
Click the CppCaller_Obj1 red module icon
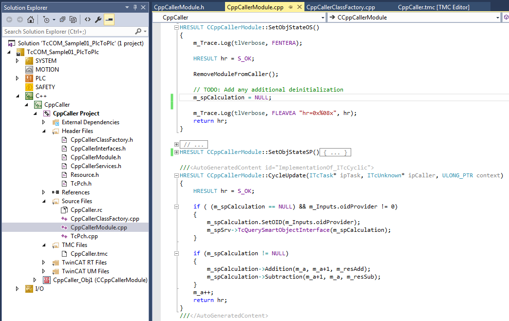click(47, 280)
